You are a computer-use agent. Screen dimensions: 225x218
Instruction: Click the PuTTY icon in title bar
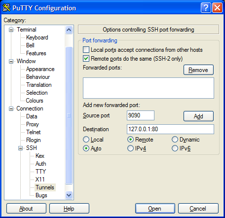coord(6,8)
